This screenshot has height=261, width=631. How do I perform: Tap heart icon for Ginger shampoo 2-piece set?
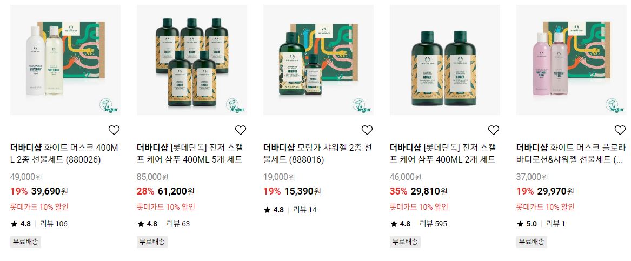coord(493,130)
